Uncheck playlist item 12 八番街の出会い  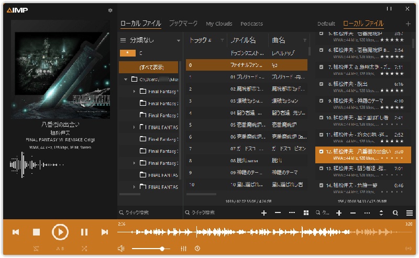coord(321,151)
